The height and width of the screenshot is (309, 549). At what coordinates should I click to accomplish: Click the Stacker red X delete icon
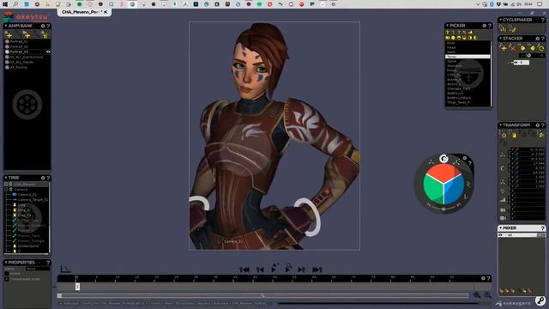click(x=513, y=48)
